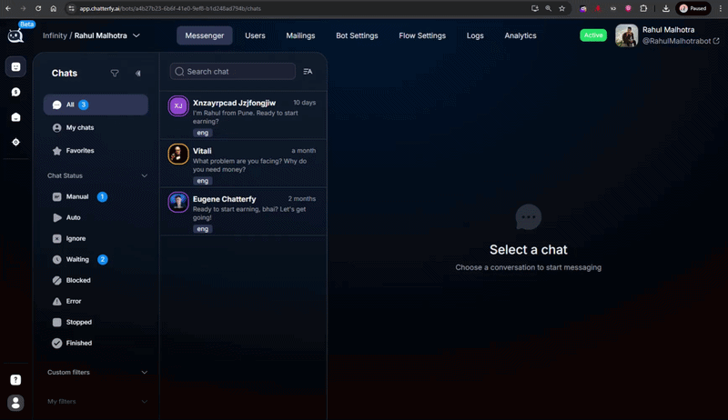Screen dimensions: 728x420
Task: Filter chats by Stopped status
Action: pos(96,322)
